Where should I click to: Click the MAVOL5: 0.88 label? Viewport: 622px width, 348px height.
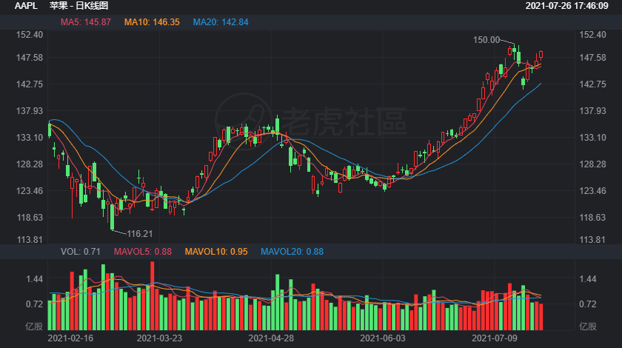tap(143, 252)
